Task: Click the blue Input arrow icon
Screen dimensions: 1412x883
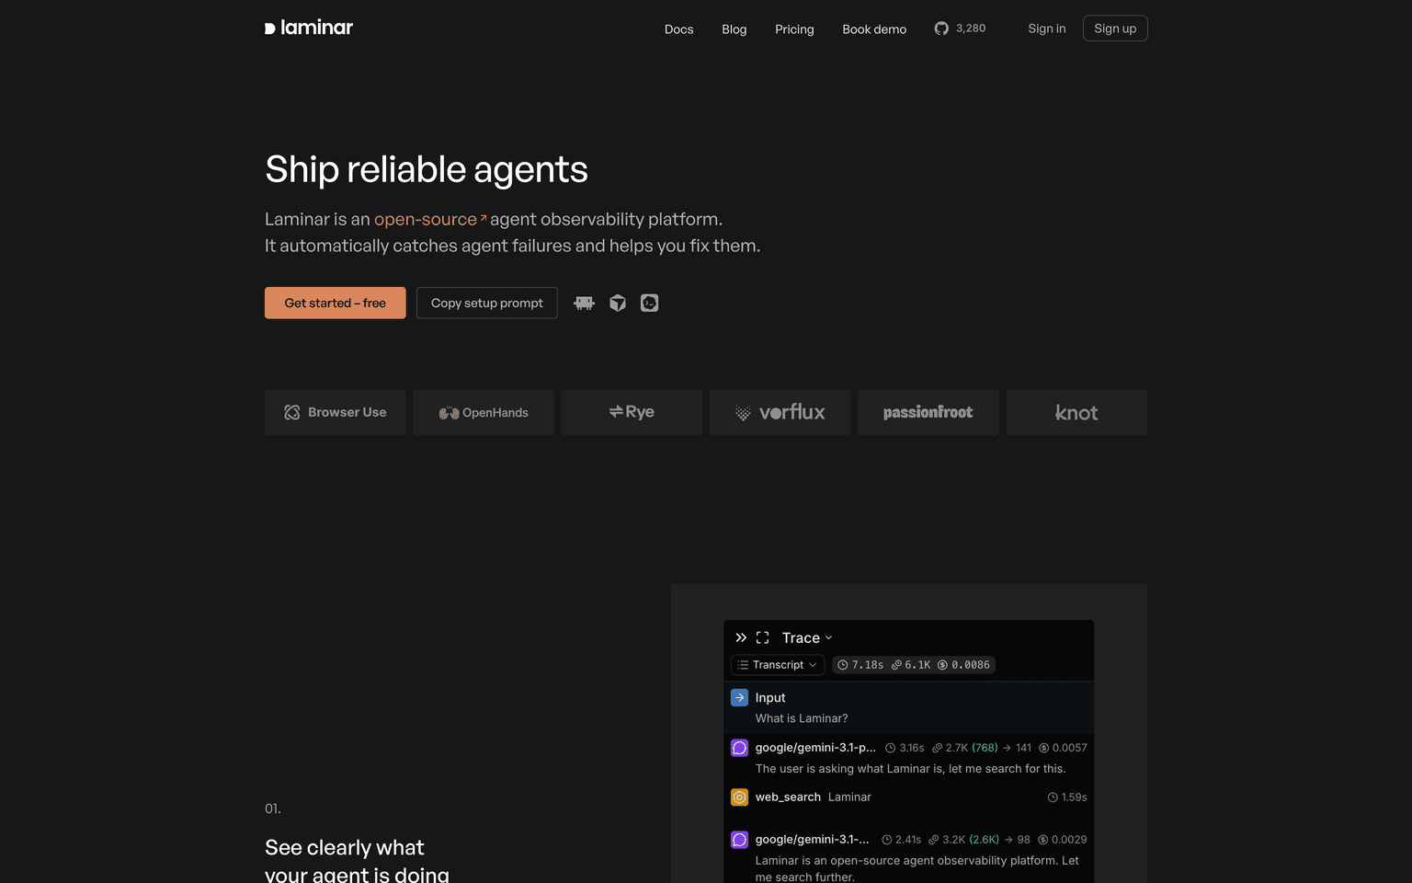Action: pos(739,697)
